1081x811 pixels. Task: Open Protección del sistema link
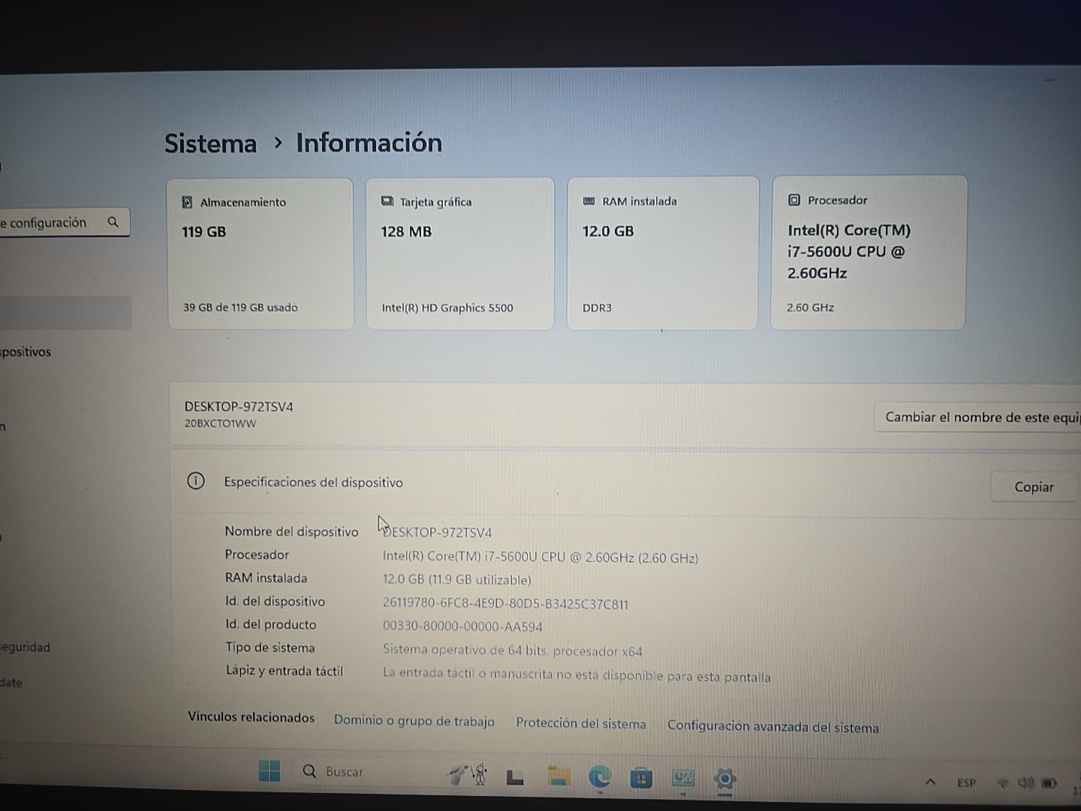point(581,723)
